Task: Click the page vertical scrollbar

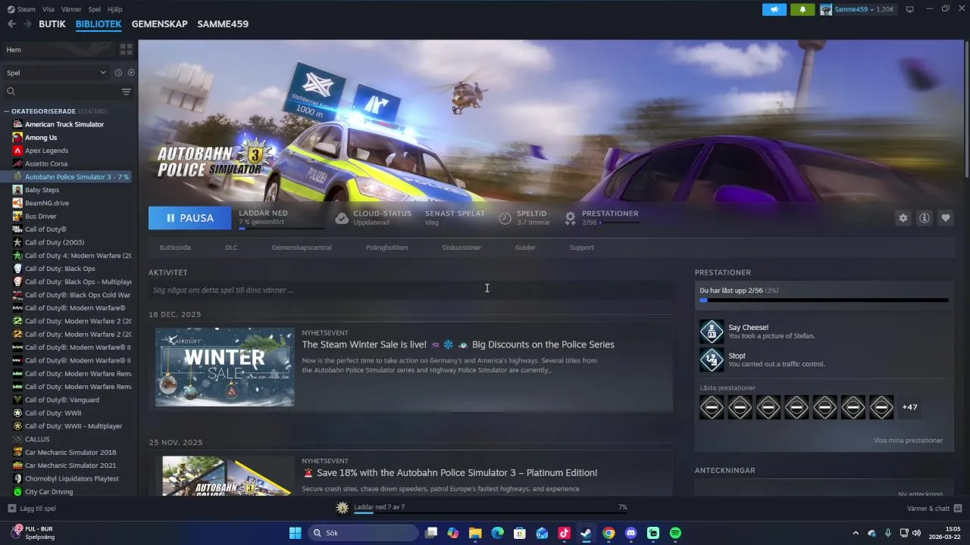Action: click(966, 110)
